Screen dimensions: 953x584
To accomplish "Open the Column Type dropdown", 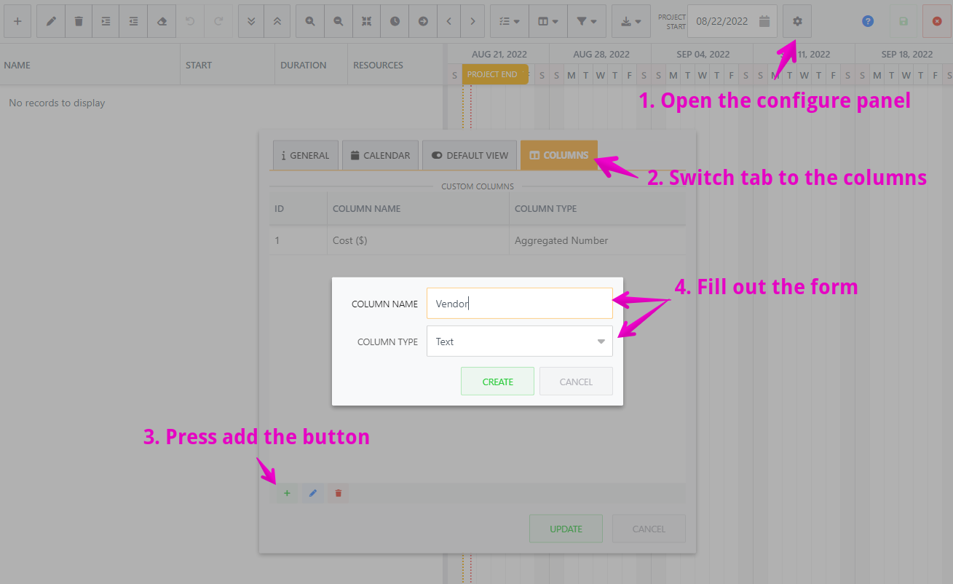I will [x=519, y=341].
